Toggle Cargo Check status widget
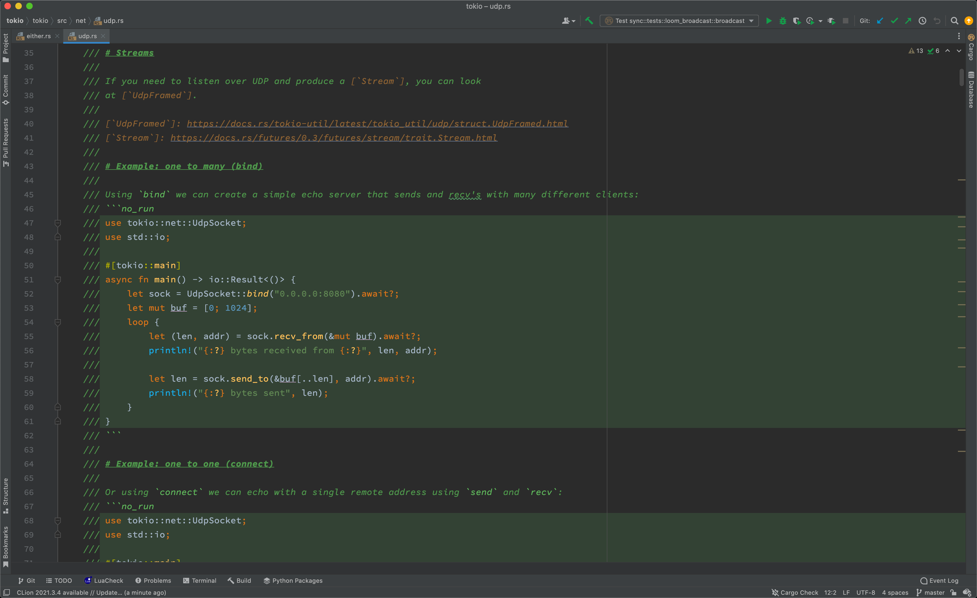 [x=795, y=592]
